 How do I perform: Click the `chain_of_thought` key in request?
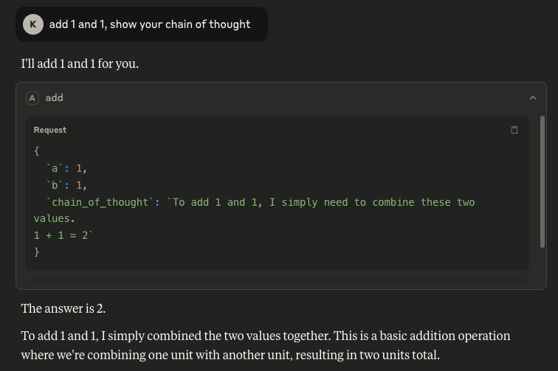pos(100,202)
